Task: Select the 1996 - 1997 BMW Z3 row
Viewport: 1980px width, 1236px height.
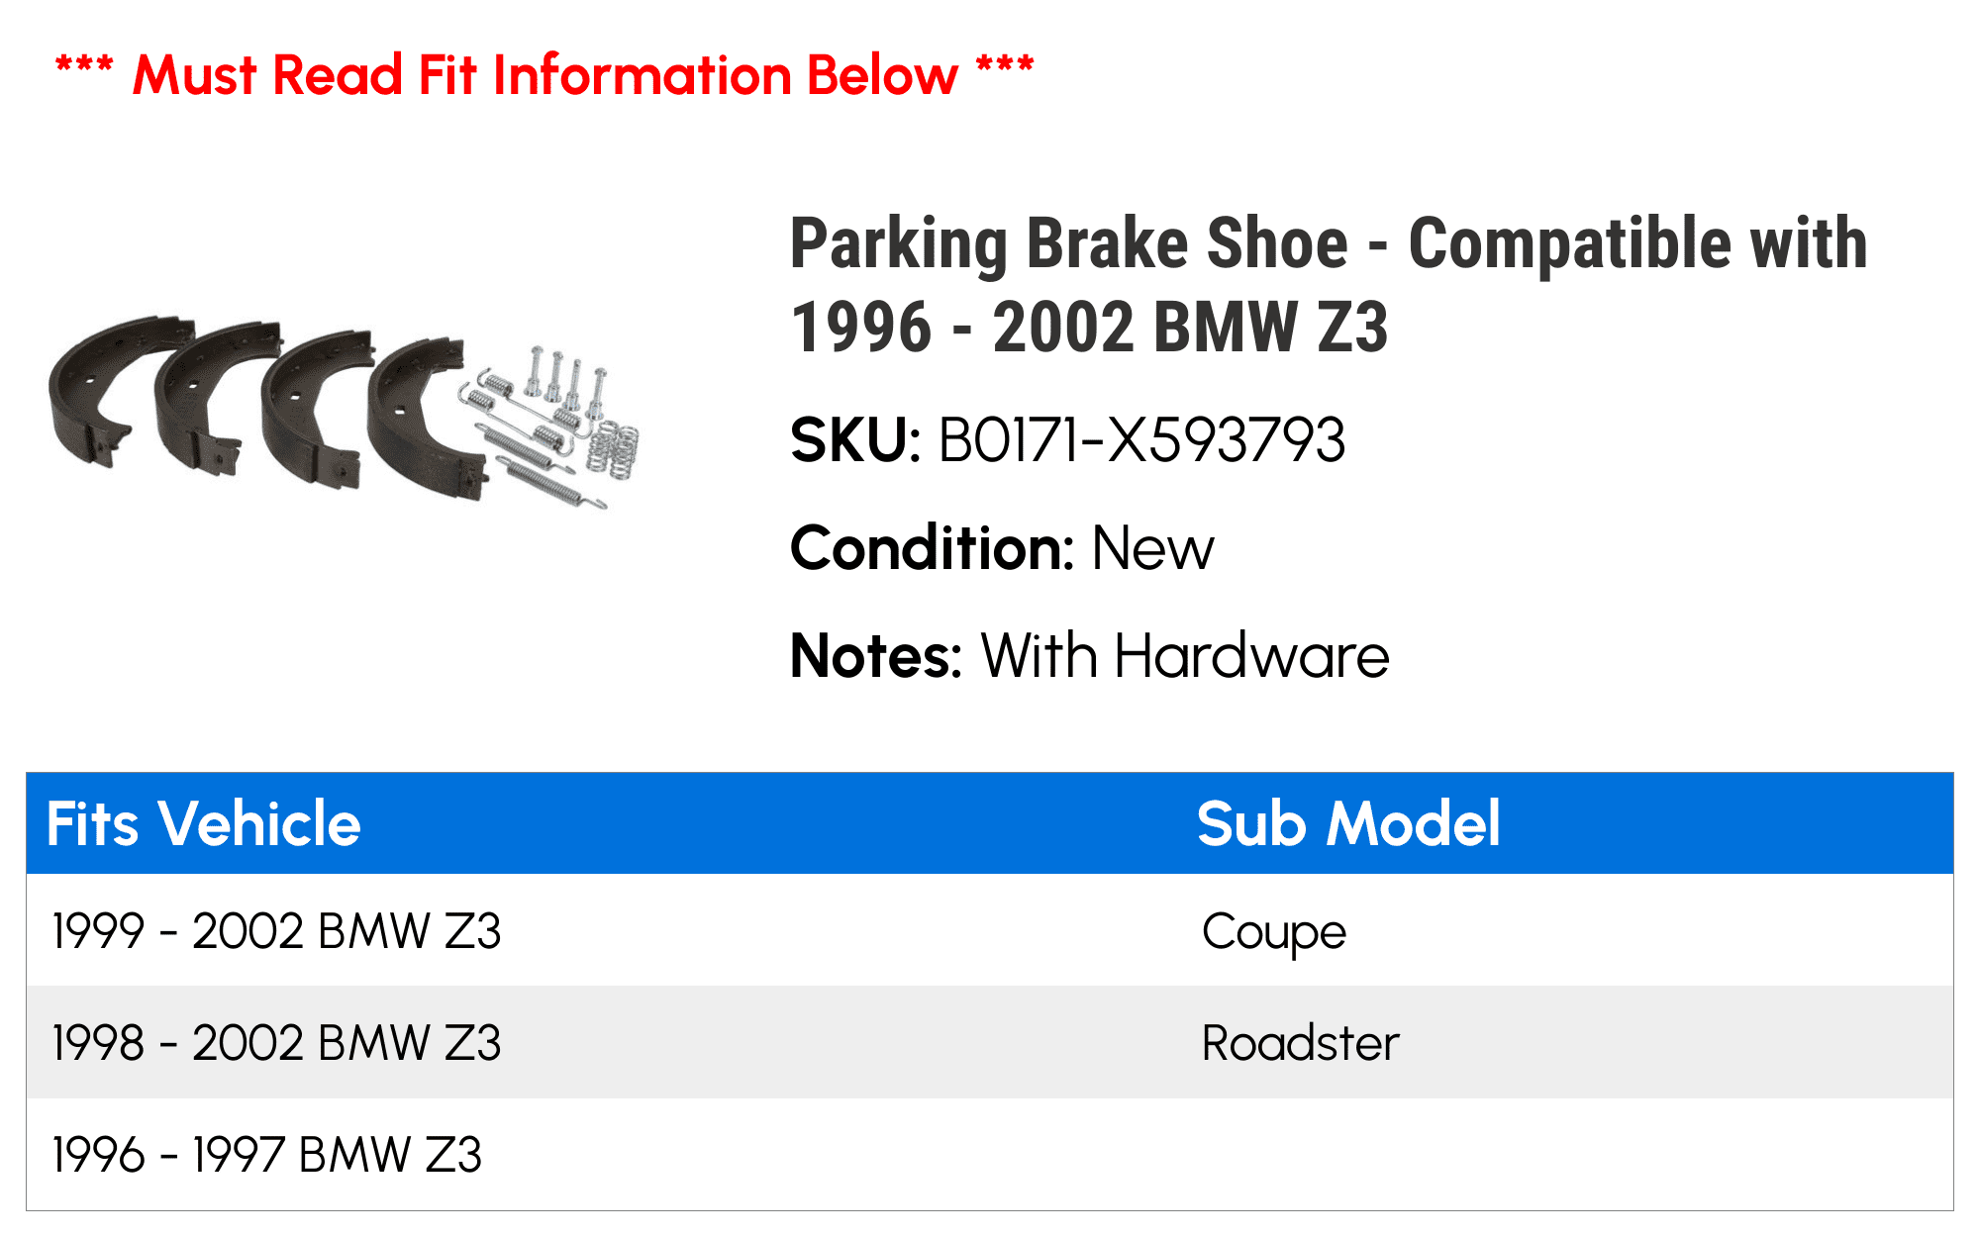Action: point(990,1154)
